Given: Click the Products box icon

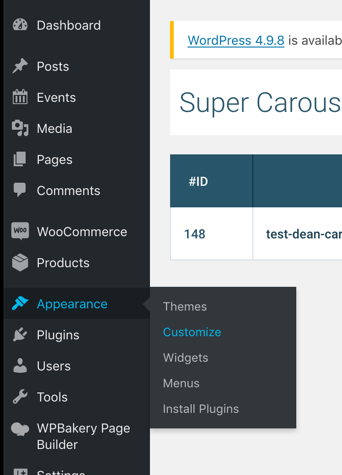Looking at the screenshot, I should point(20,262).
